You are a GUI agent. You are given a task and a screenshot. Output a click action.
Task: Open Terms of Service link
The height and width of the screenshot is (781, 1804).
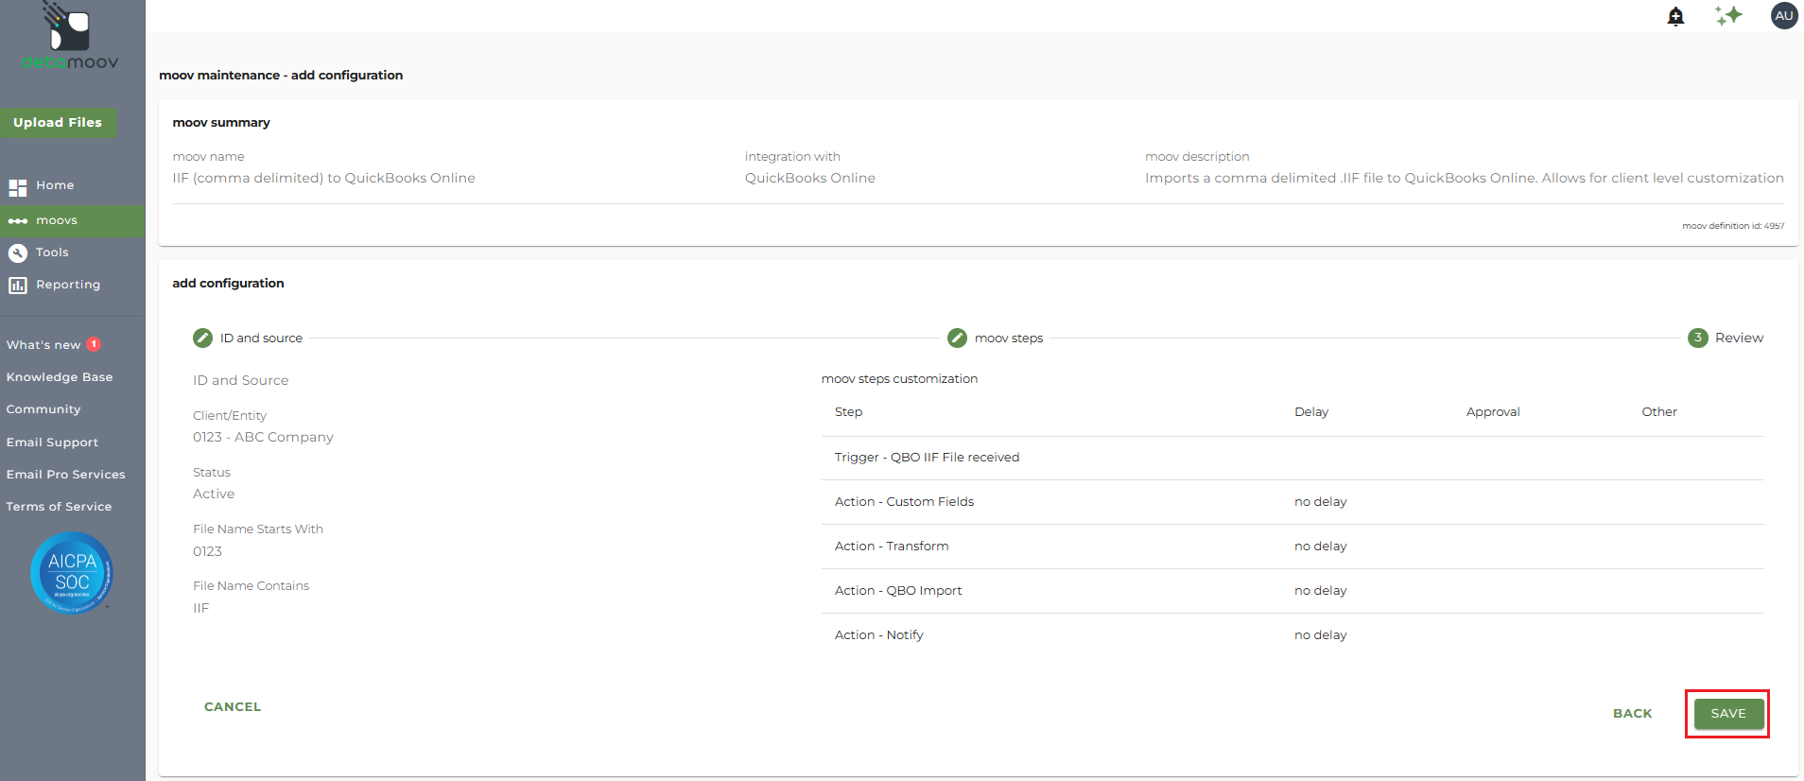(x=59, y=507)
